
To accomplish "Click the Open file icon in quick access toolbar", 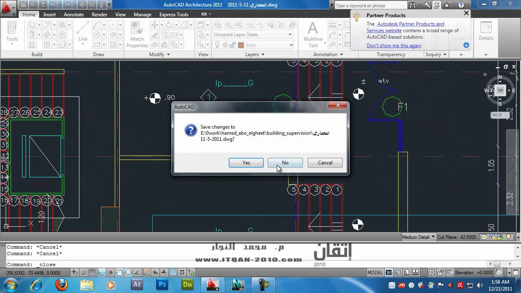I will [x=33, y=5].
